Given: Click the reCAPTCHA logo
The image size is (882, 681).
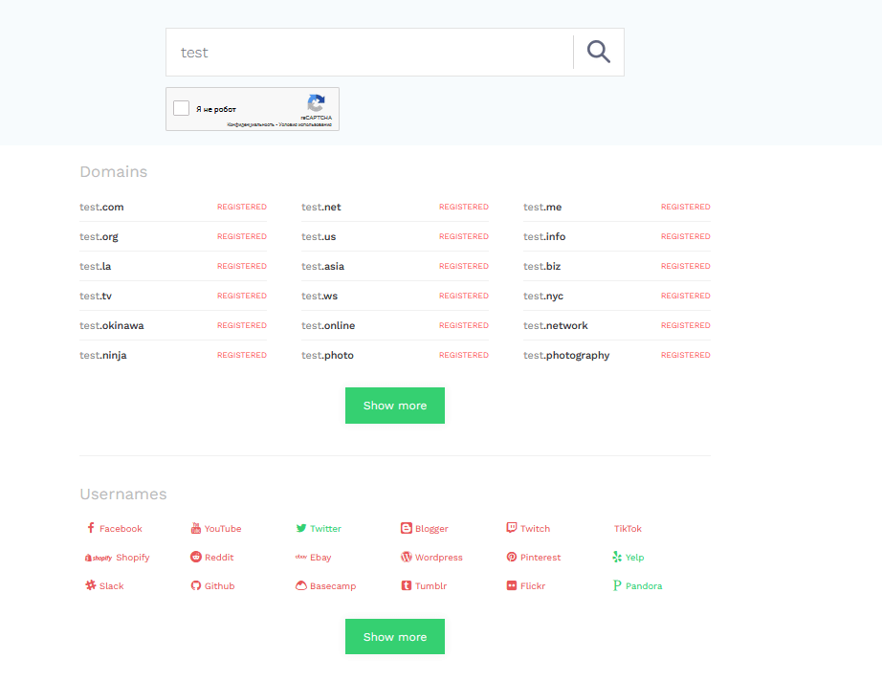Looking at the screenshot, I should (x=316, y=103).
